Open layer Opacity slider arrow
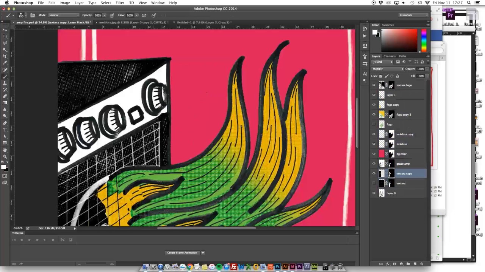The width and height of the screenshot is (485, 272). click(x=427, y=69)
